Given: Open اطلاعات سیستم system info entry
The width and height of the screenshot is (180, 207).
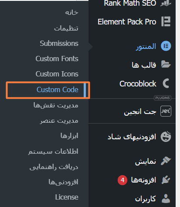Looking at the screenshot, I should tap(53, 152).
